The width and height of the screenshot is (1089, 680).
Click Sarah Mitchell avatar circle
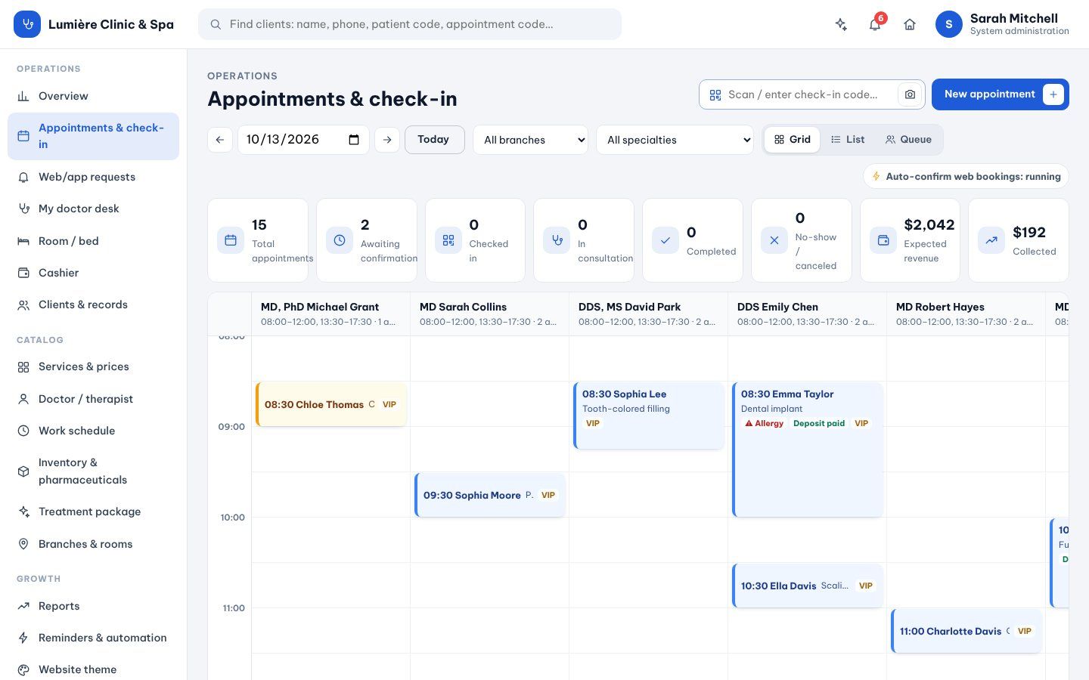[x=949, y=24]
